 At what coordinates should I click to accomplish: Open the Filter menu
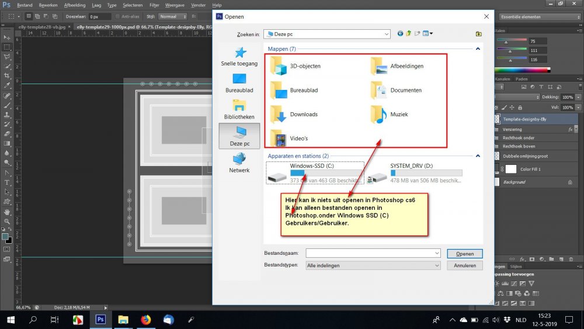point(154,5)
